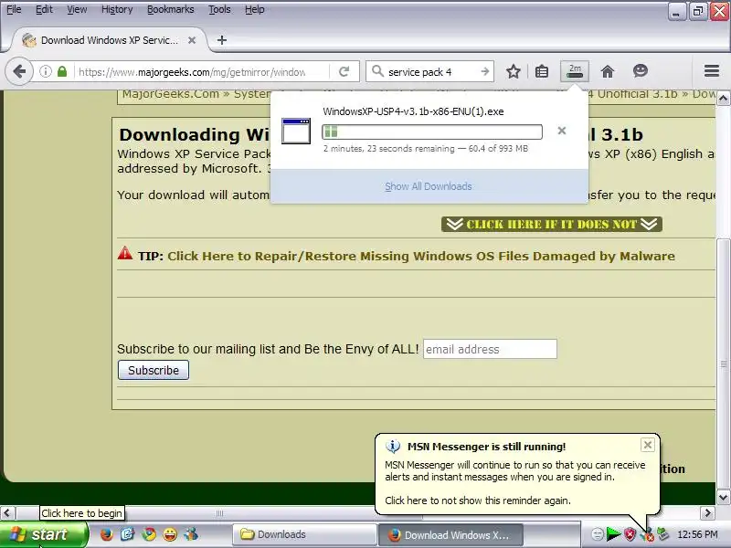
Task: Launch Chrome from the quick launch bar
Action: (x=149, y=534)
